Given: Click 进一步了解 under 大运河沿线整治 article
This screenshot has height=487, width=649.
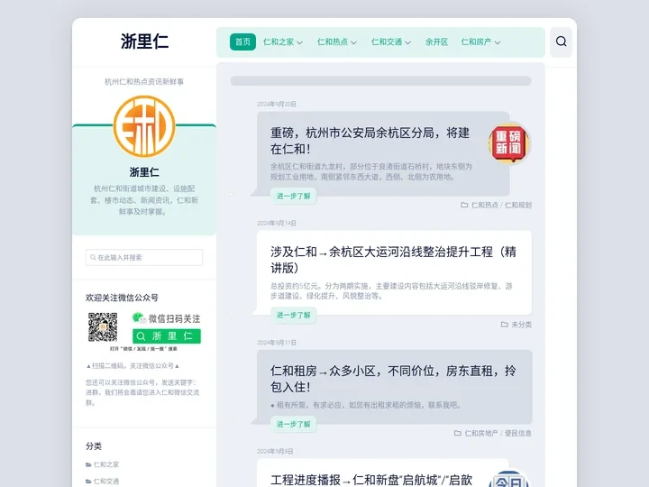Looking at the screenshot, I should click(x=294, y=315).
